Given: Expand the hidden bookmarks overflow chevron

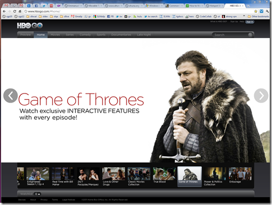Looking at the screenshot, I should (244, 16).
